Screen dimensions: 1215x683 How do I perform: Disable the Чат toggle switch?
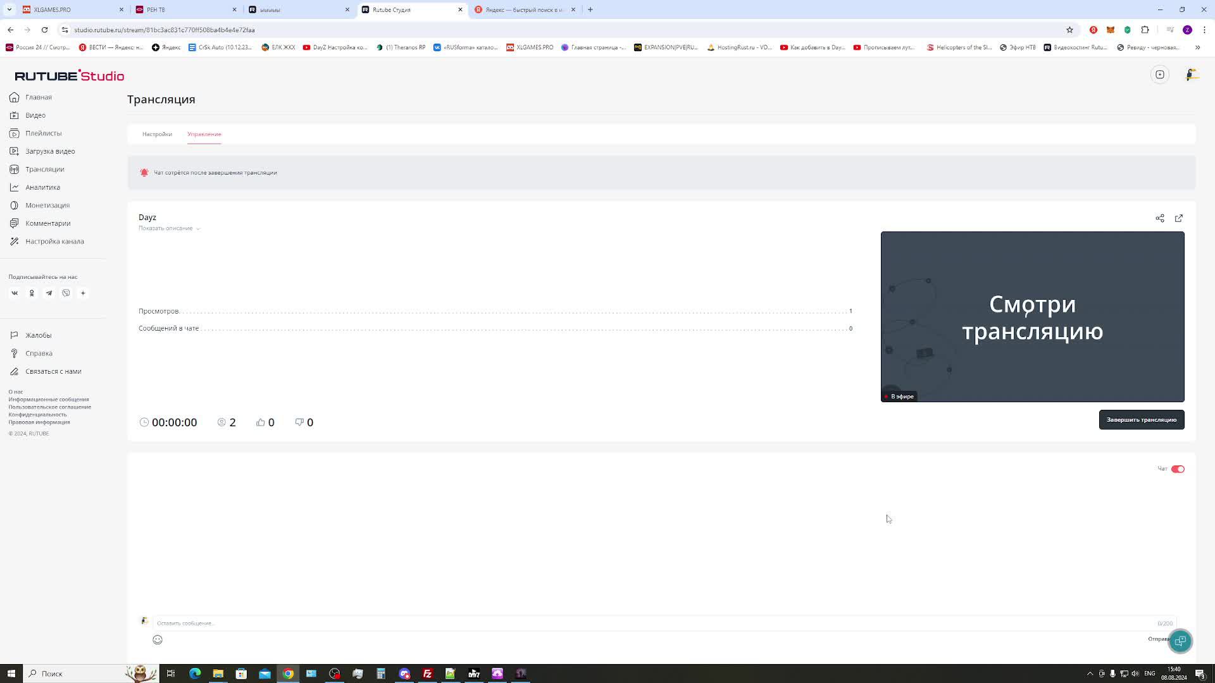1177,469
